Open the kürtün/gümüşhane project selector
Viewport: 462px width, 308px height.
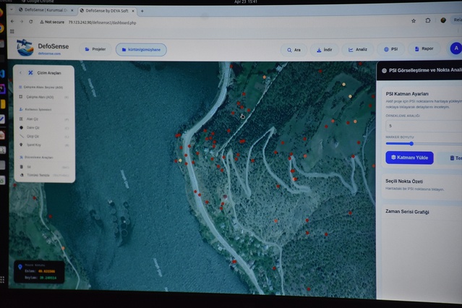(141, 49)
